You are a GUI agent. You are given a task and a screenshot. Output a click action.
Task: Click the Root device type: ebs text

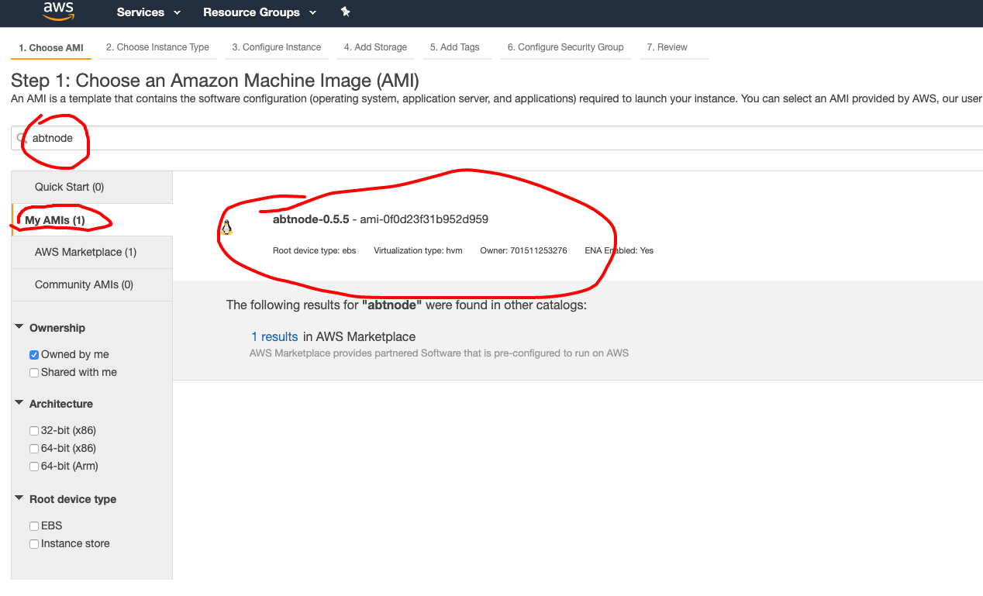[x=315, y=250]
